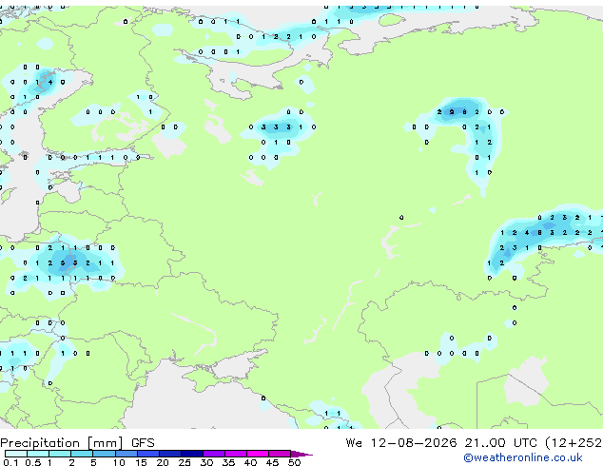Click the '45' legend scale label

(x=272, y=462)
